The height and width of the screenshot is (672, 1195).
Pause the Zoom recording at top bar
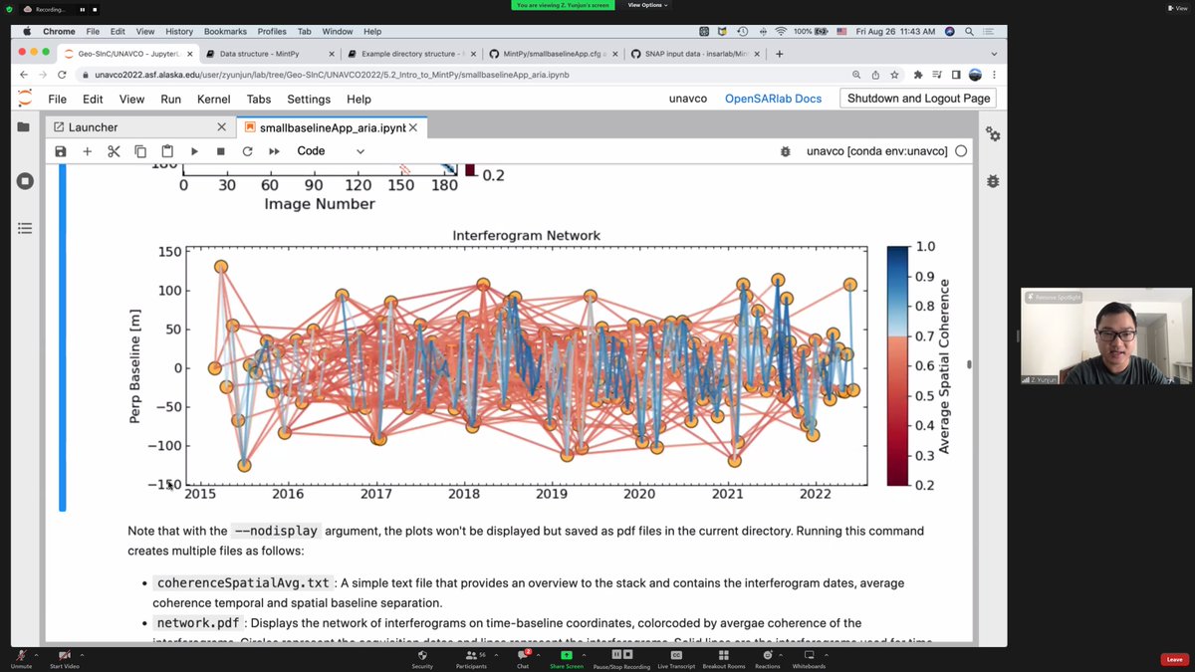pos(83,9)
